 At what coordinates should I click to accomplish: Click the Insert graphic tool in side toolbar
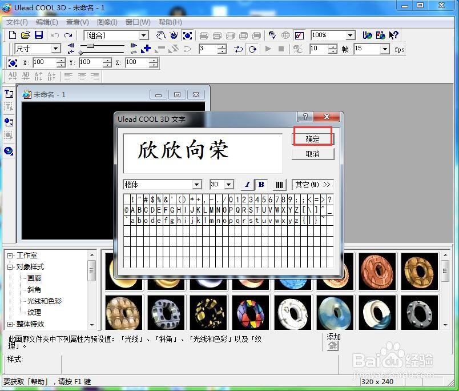click(x=9, y=122)
